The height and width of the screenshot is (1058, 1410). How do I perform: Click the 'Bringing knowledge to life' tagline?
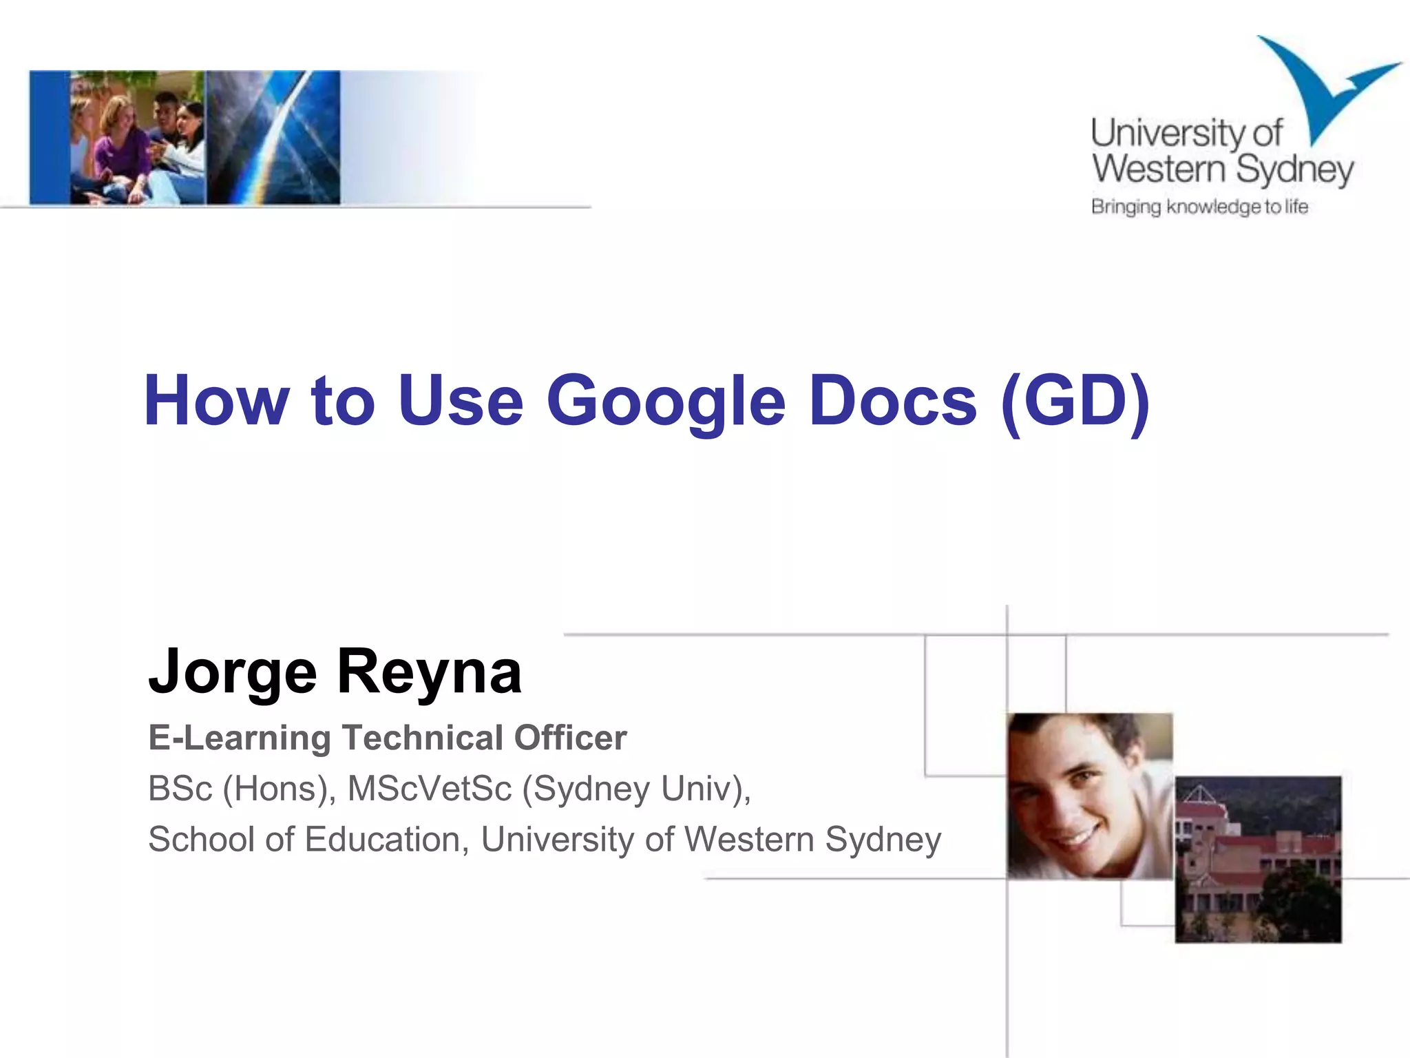(1199, 207)
